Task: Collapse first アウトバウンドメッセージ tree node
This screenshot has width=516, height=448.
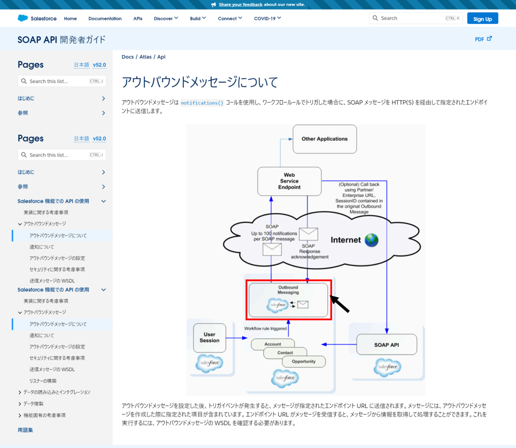Action: tap(20, 224)
